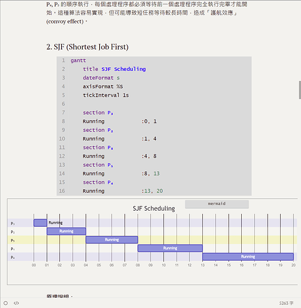This screenshot has height=308, width=301.
Task: Click the "10" tick label on chart axis
Action: 163,265
